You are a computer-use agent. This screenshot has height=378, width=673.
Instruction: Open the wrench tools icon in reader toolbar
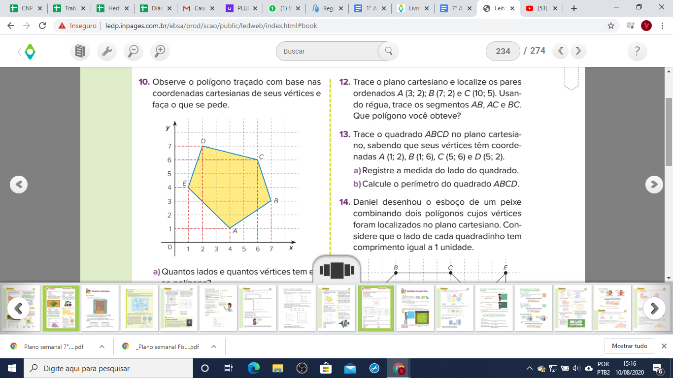[x=106, y=51]
